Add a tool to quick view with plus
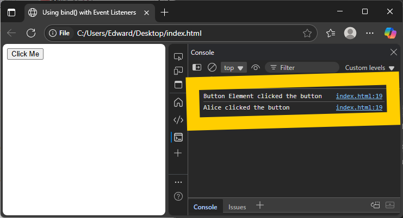The image size is (403, 218). (x=260, y=205)
